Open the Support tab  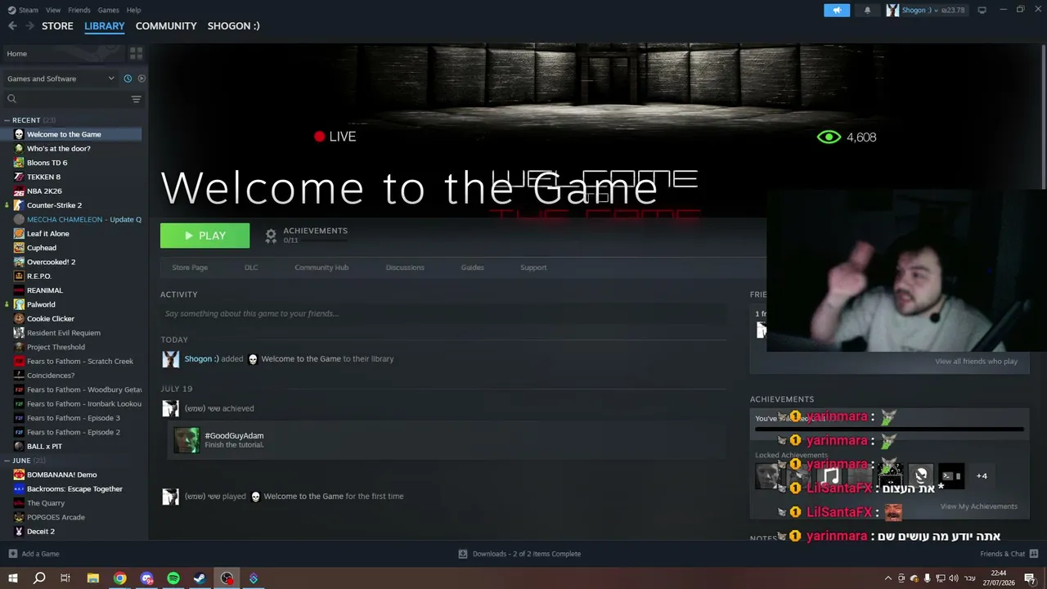tap(533, 268)
